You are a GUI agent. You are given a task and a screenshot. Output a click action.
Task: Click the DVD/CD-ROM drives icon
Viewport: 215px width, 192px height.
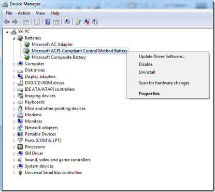20,83
